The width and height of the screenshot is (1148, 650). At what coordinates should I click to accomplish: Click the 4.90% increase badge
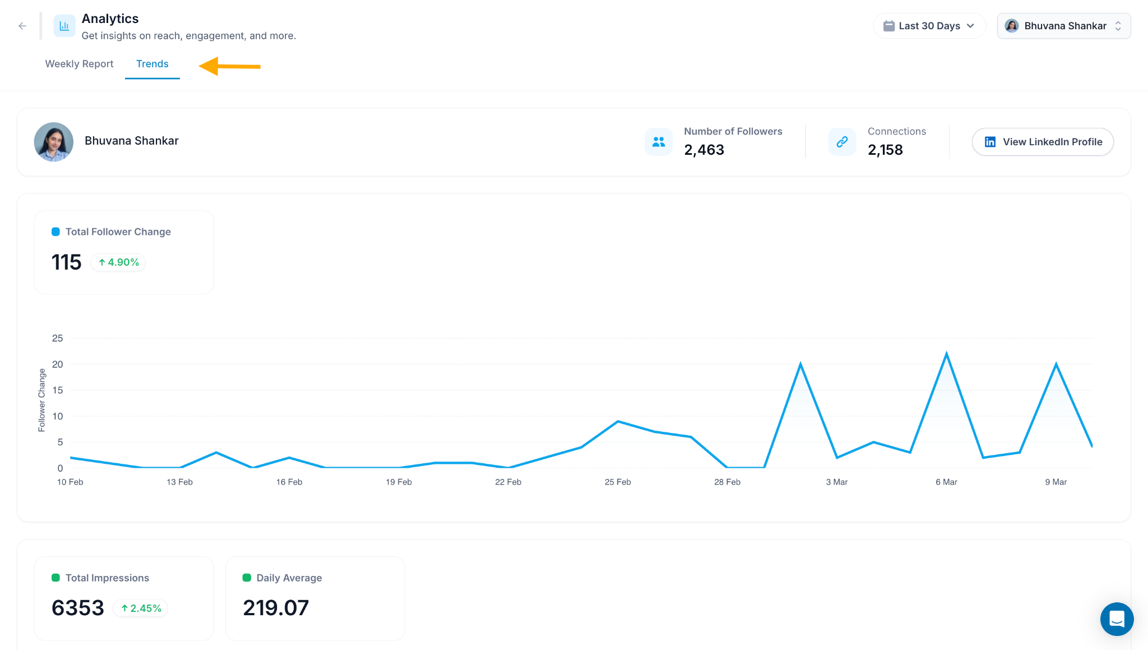(118, 262)
